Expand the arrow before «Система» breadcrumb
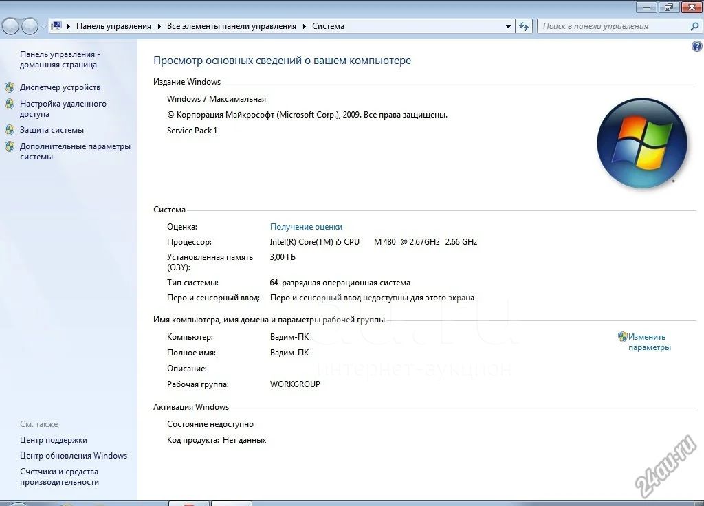704x506 pixels. click(x=305, y=27)
